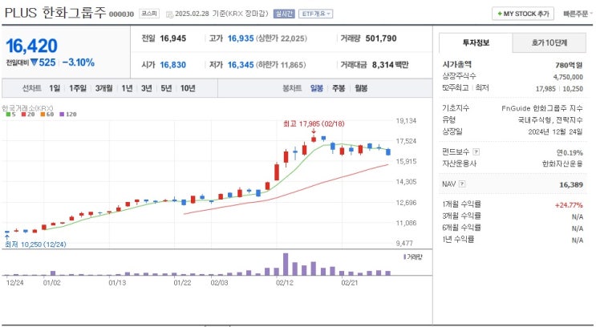The width and height of the screenshot is (596, 327).
Task: Click the 코스피 market badge
Action: 149,14
